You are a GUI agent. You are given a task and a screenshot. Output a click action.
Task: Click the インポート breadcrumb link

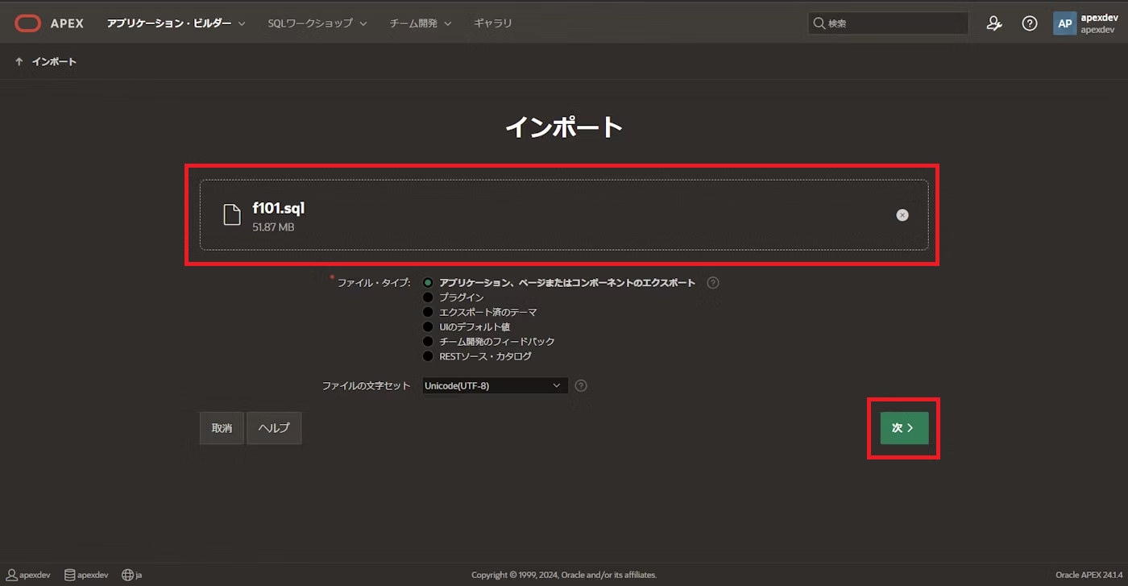[x=54, y=61]
